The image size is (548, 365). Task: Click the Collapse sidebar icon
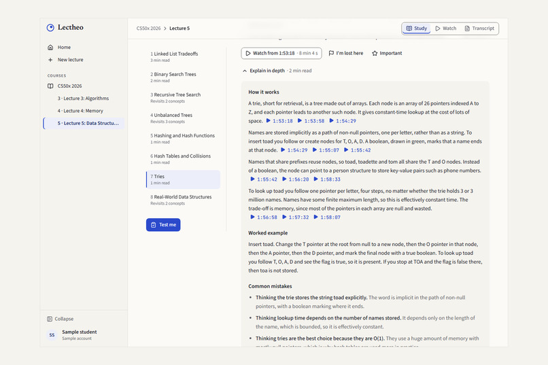coord(50,319)
